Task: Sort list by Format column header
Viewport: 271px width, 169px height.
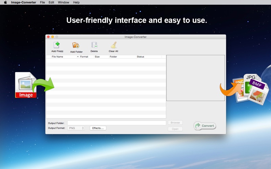Action: [x=87, y=56]
